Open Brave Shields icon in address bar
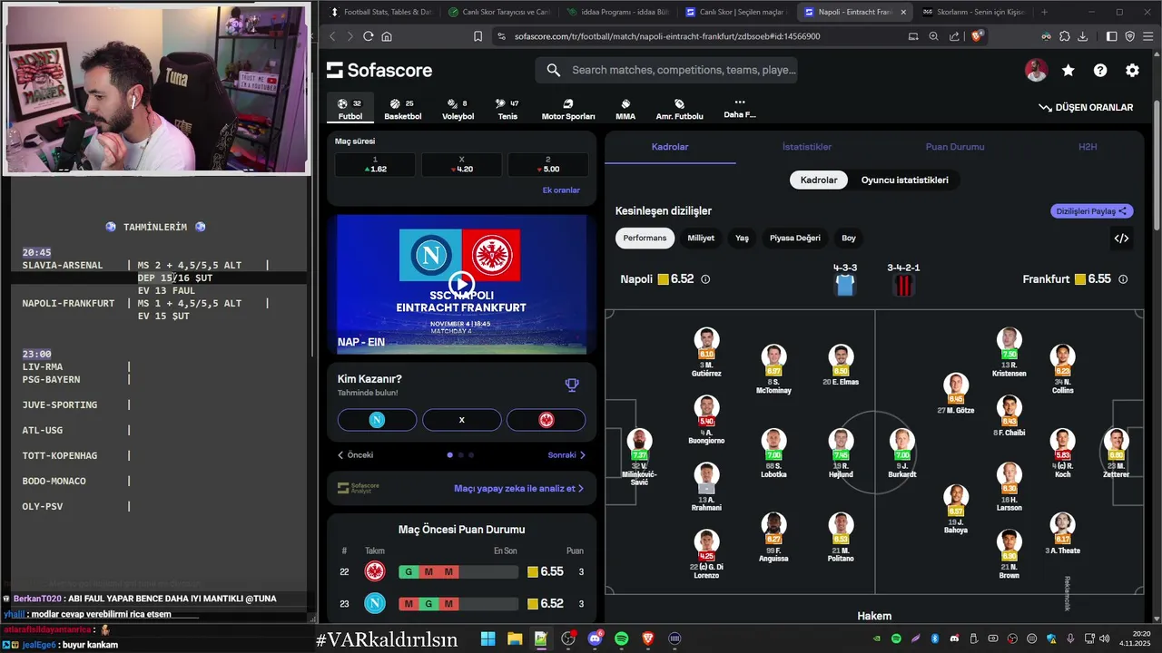Screen dimensions: 1162x653 point(977,36)
